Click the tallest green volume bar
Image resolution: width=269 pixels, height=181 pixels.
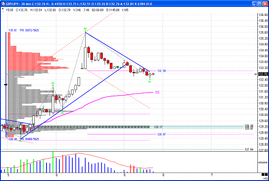point(53,162)
